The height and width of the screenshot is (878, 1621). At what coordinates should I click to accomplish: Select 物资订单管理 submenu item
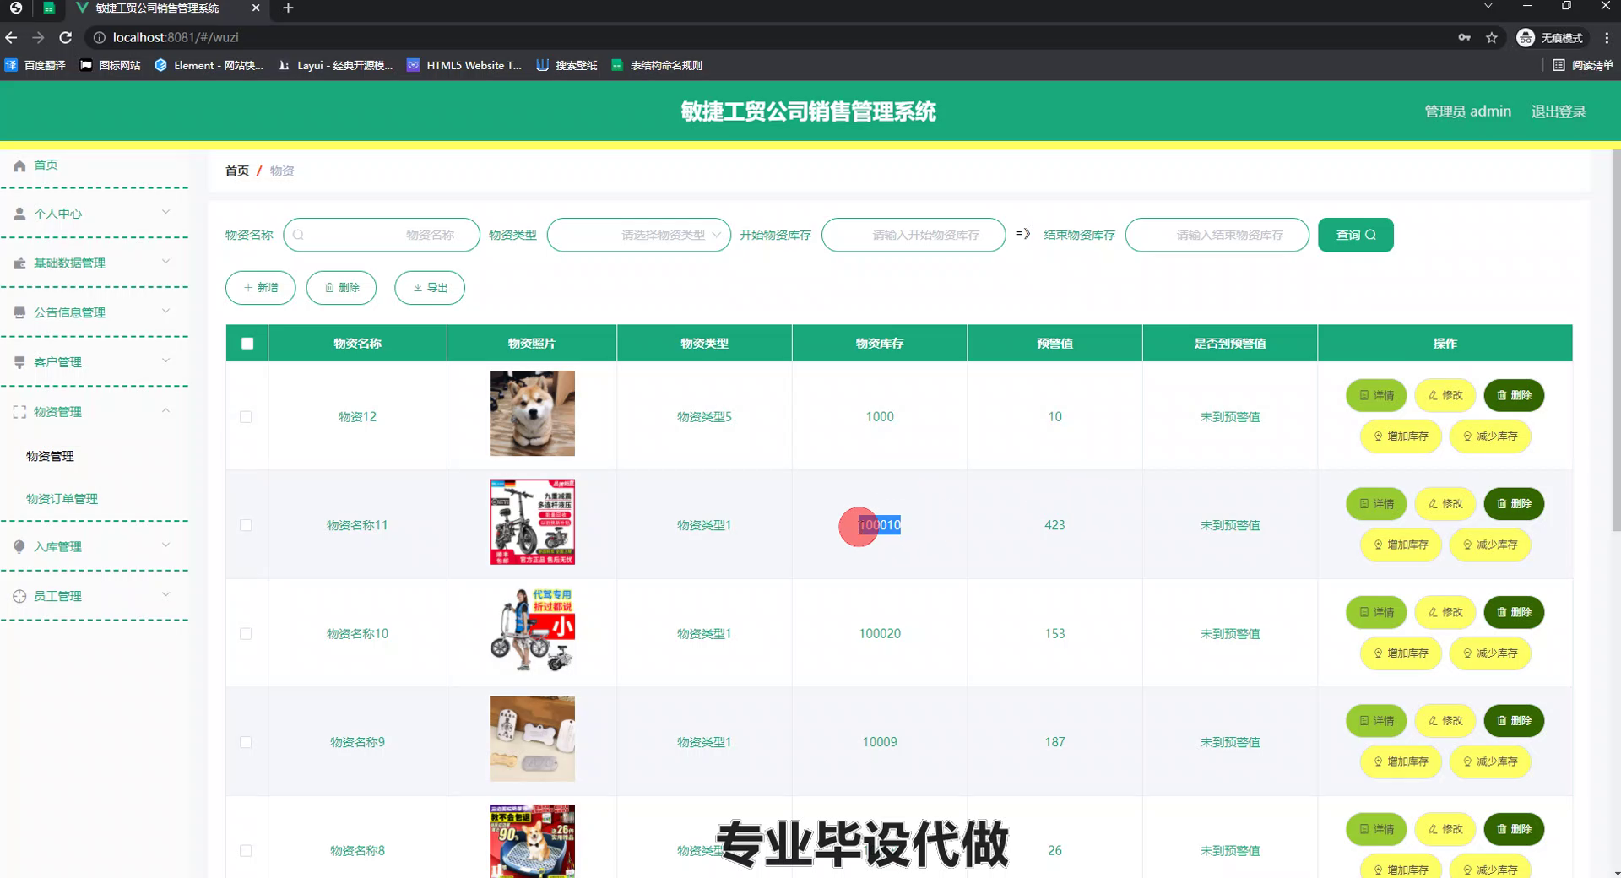[62, 499]
